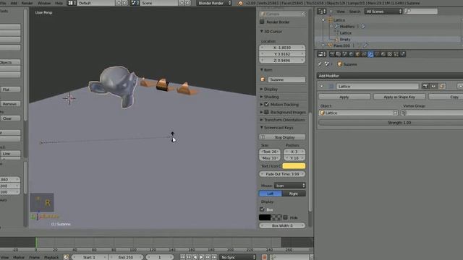
Task: Open the outliner Search menu
Action: [354, 12]
